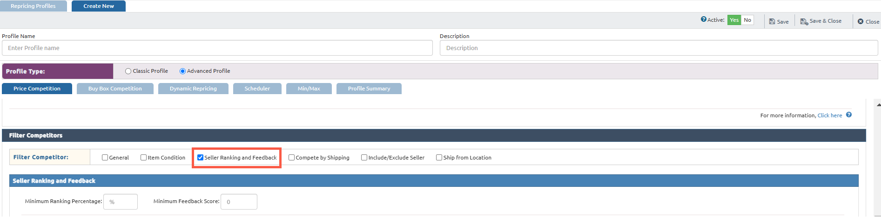This screenshot has width=881, height=217.
Task: Uncheck Seller Ranking and Feedback
Action: [200, 158]
